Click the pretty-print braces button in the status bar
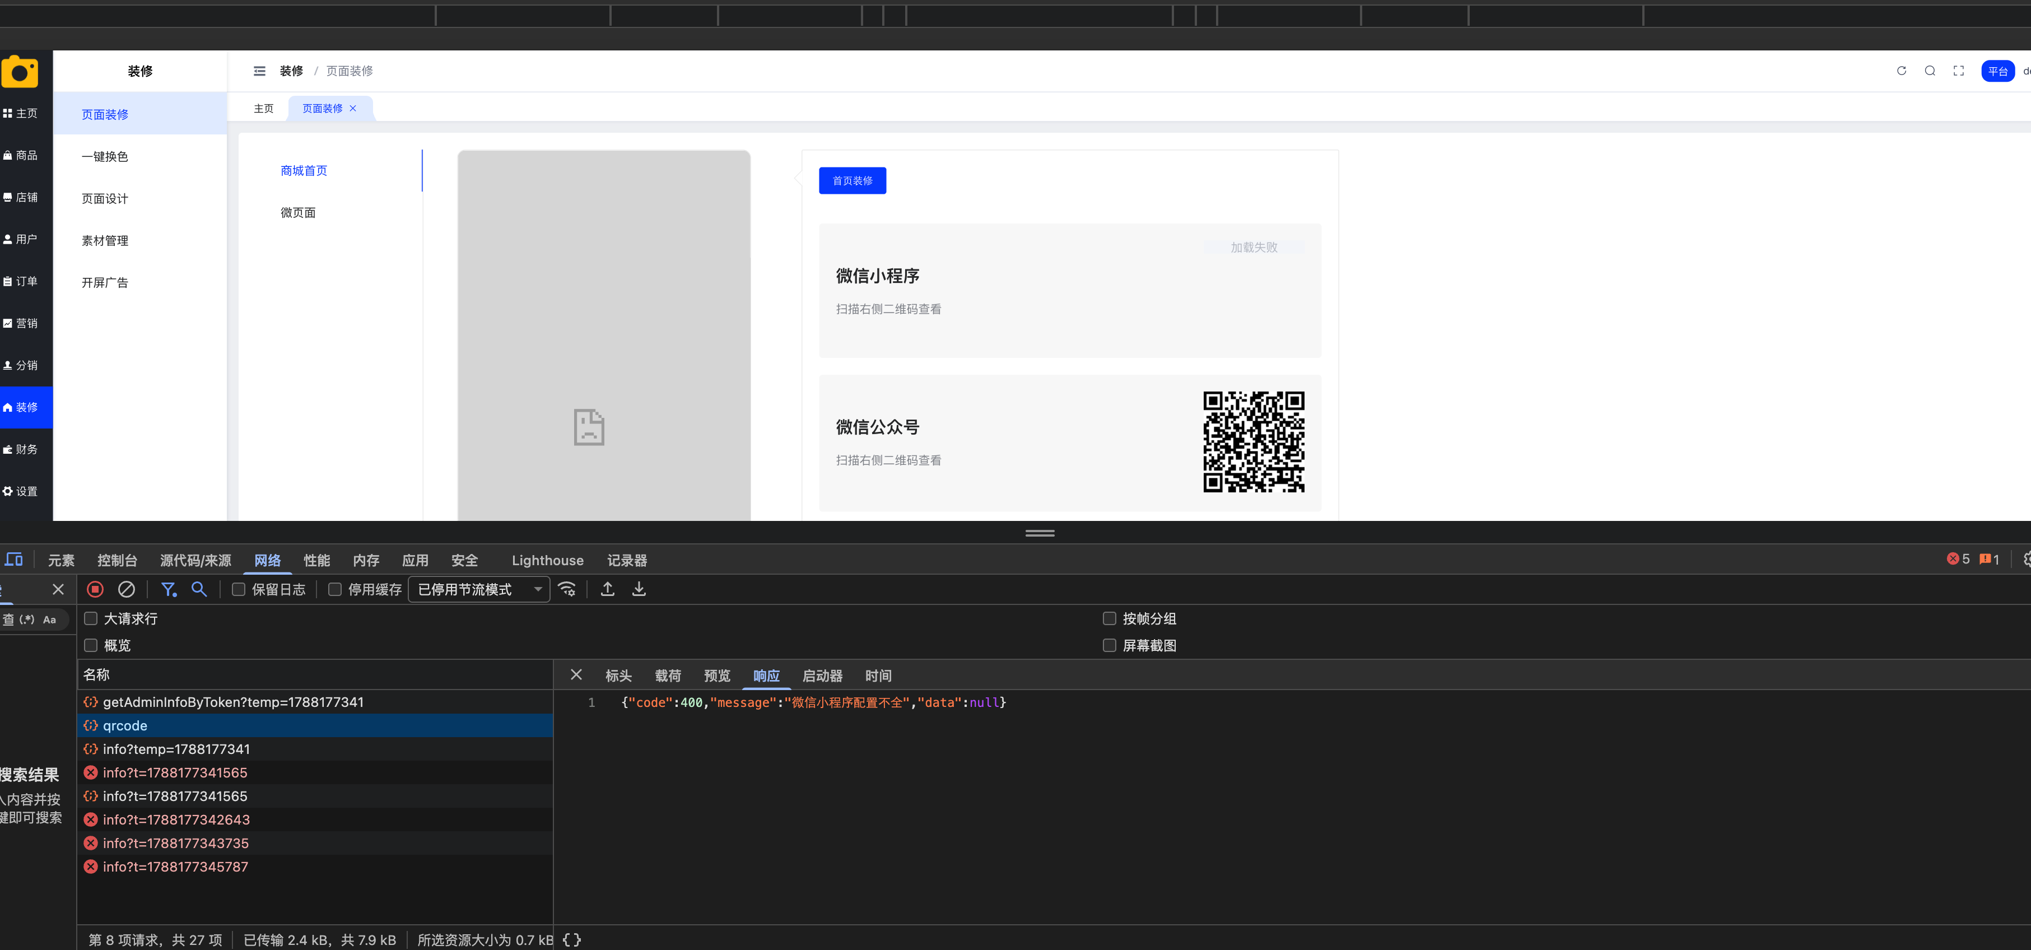Viewport: 2031px width, 950px height. [x=572, y=940]
